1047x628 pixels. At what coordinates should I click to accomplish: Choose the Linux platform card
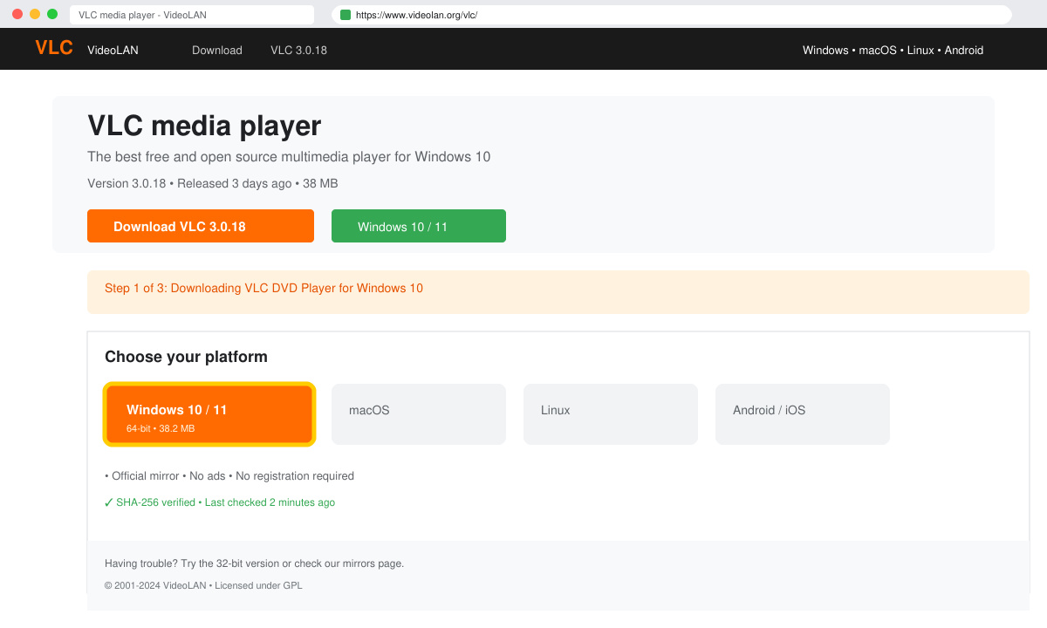pos(611,414)
